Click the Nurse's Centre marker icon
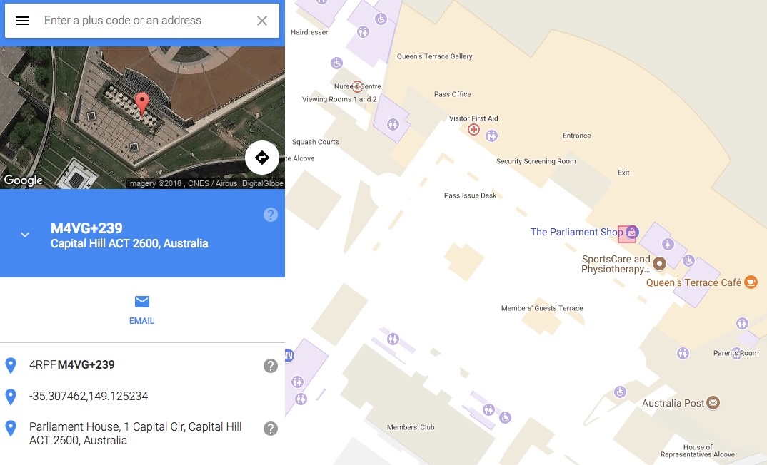Image resolution: width=767 pixels, height=465 pixels. click(357, 87)
